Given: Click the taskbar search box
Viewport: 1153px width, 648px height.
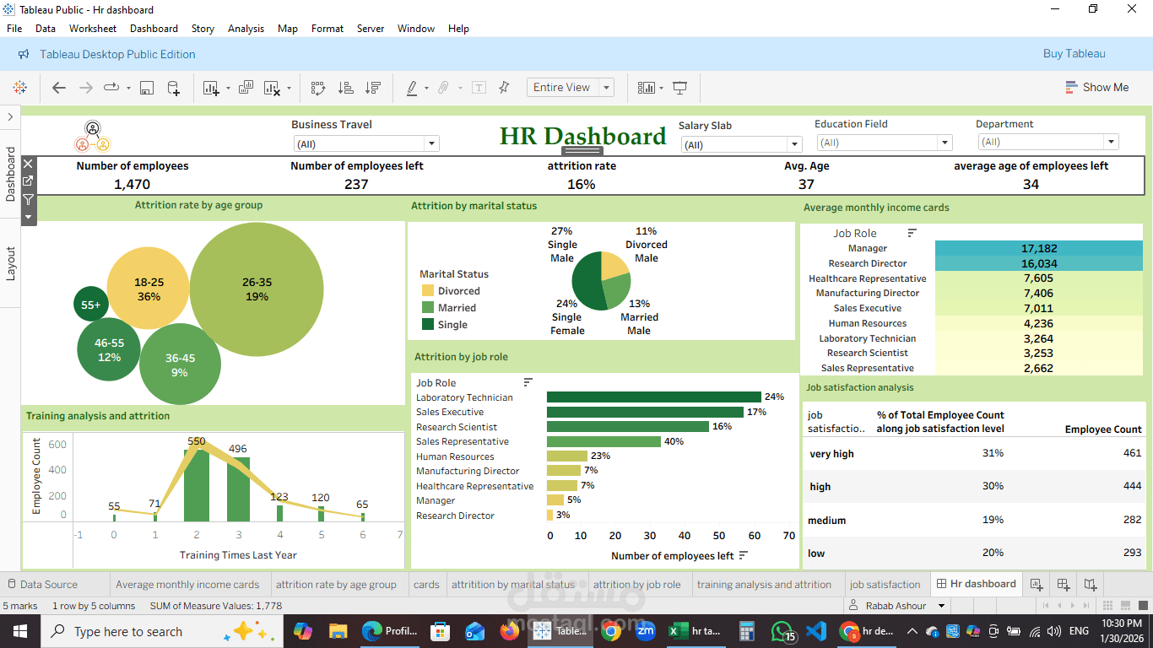Looking at the screenshot, I should click(x=160, y=631).
